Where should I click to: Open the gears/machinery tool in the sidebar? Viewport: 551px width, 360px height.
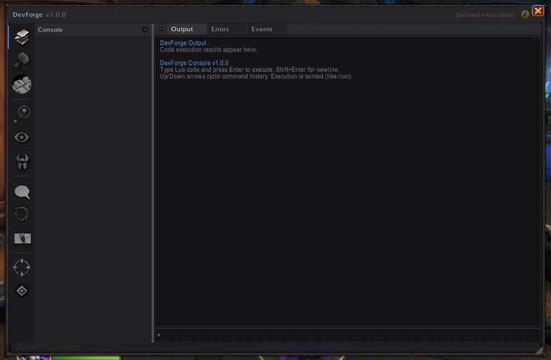[x=21, y=84]
